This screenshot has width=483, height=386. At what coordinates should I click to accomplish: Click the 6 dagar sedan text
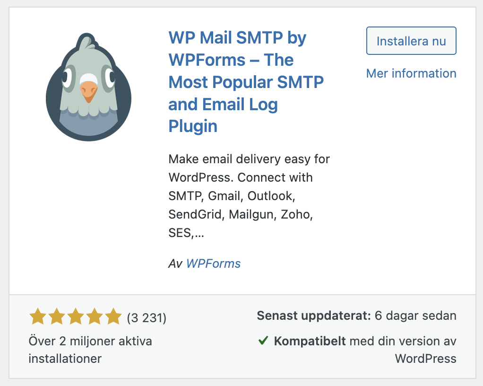415,316
